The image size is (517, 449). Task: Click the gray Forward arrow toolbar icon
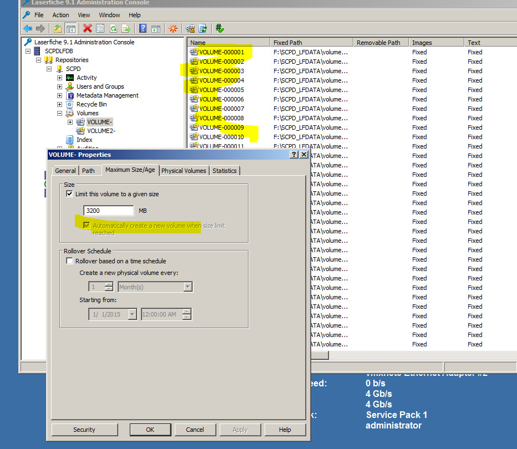[40, 29]
